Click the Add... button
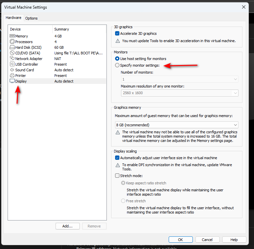The width and height of the screenshot is (254, 249). point(67,226)
